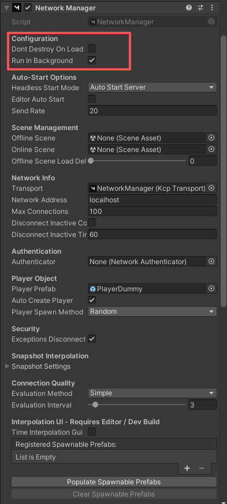Open the Evaluation Method dropdown
Image resolution: width=227 pixels, height=504 pixels.
pos(152,393)
